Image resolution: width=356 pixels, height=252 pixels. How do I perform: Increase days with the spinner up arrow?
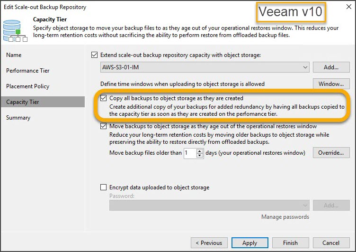[x=200, y=151]
